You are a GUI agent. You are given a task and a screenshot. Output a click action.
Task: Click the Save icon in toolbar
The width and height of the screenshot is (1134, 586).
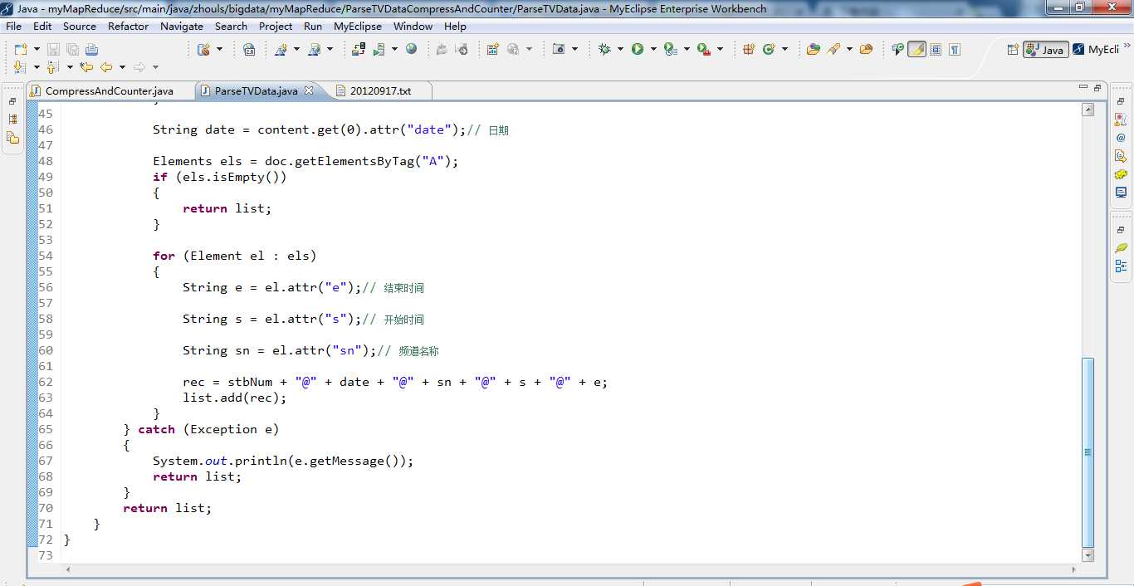tap(52, 49)
